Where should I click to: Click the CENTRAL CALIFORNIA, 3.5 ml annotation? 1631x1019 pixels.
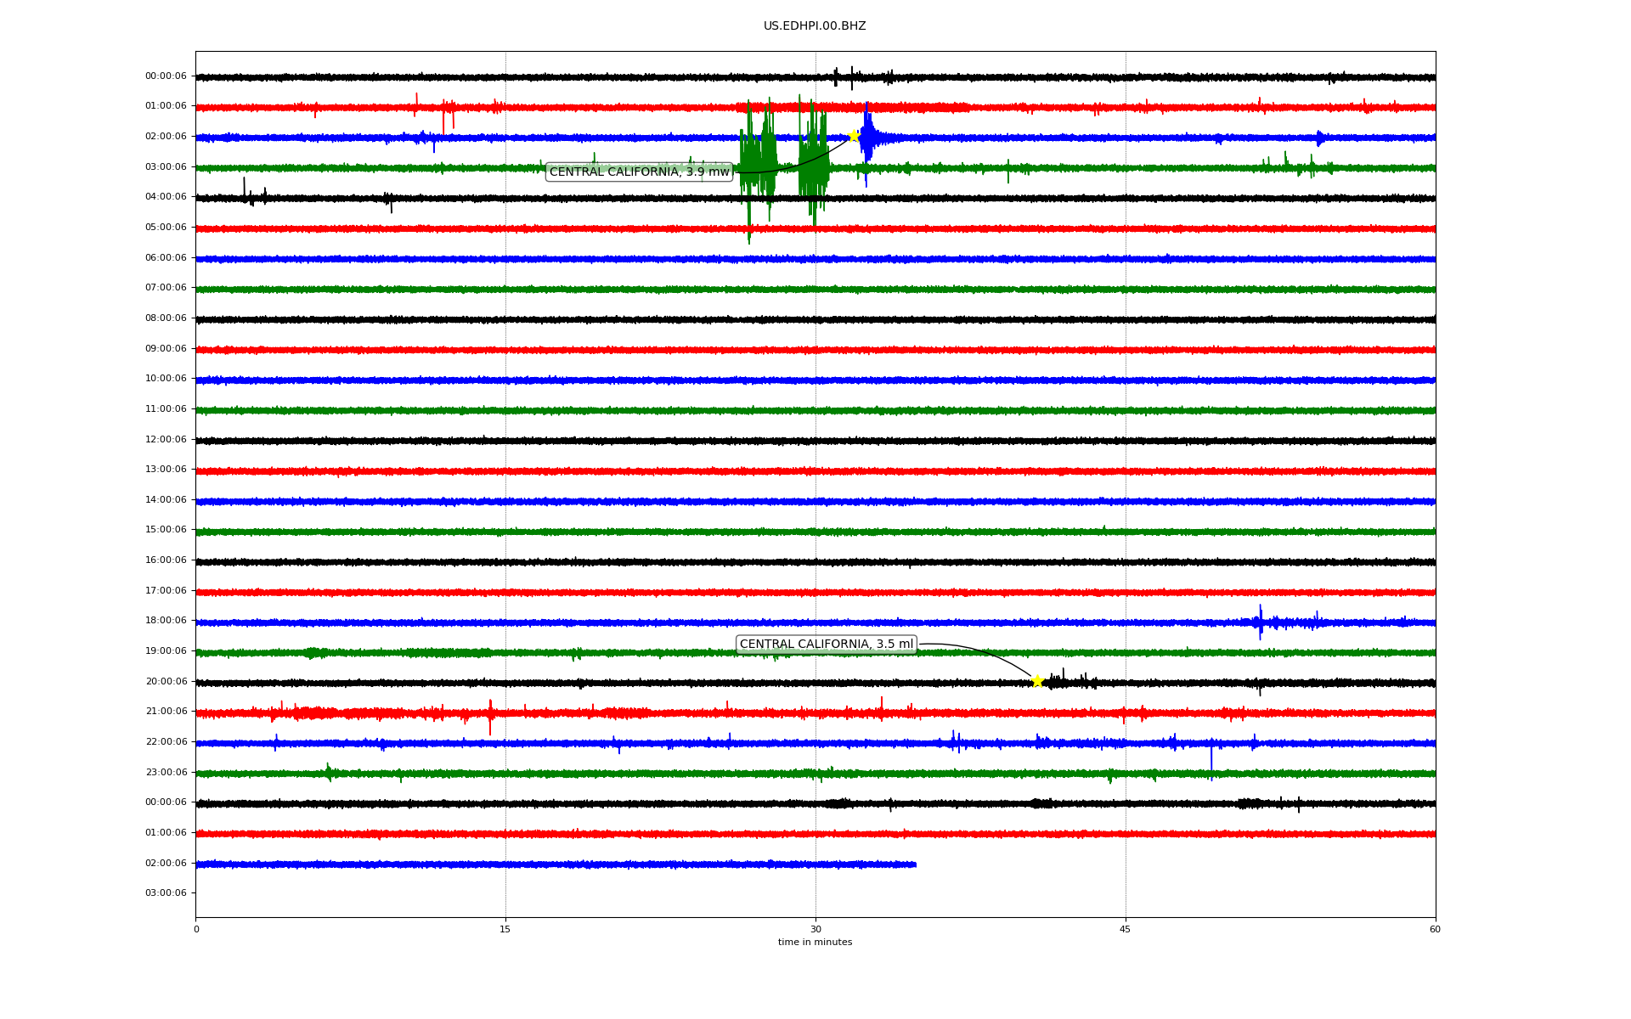(826, 644)
